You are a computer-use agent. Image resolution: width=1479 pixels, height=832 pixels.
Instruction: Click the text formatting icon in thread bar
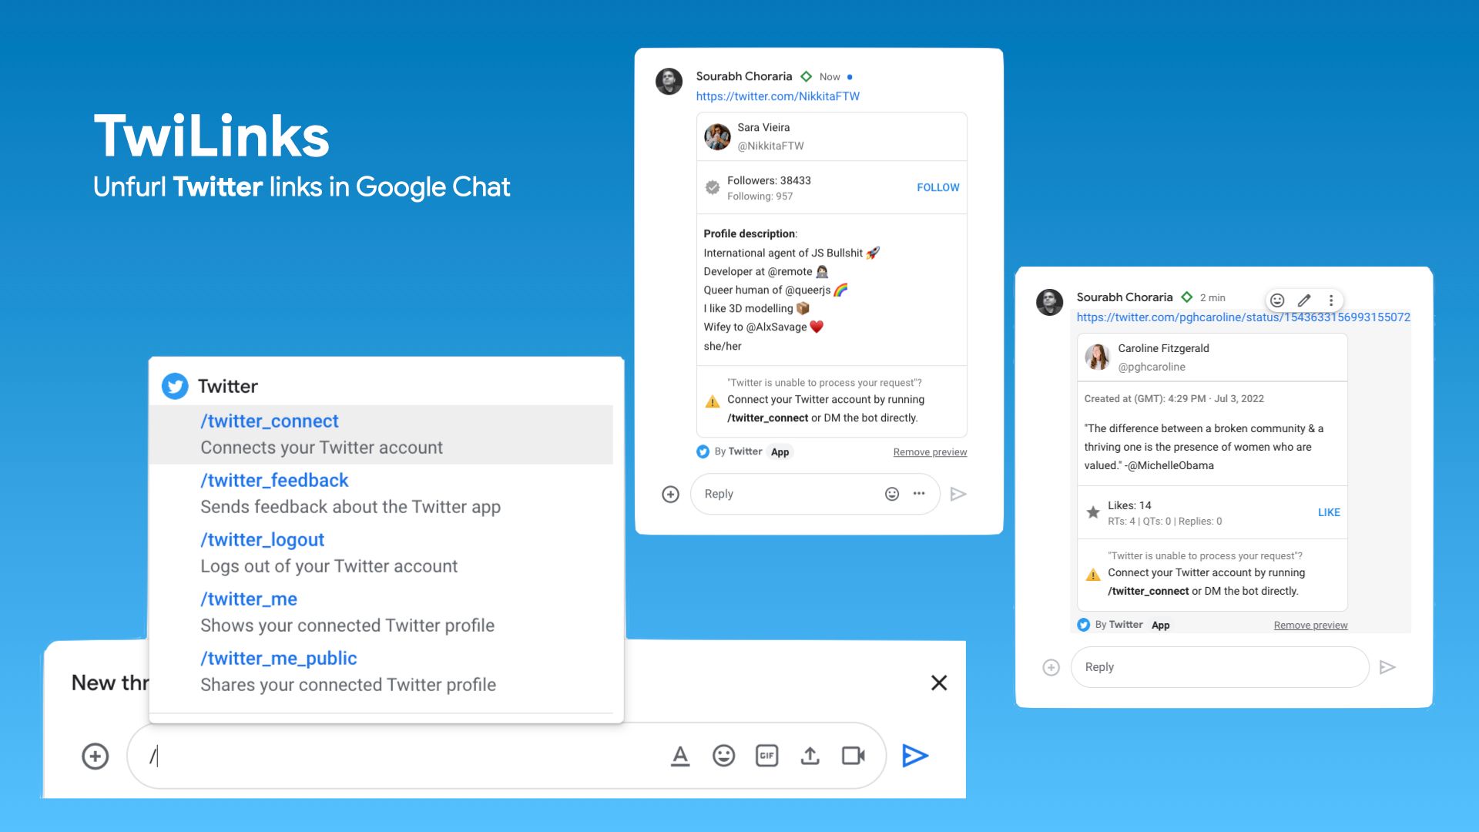click(x=679, y=755)
